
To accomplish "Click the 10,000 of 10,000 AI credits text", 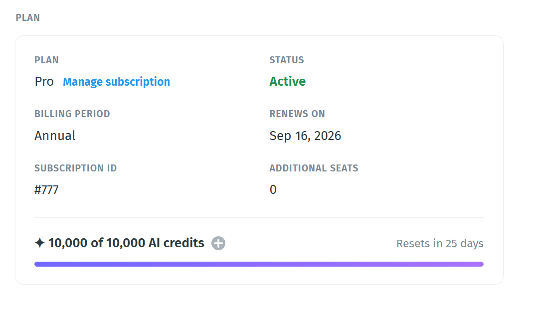I will (x=126, y=243).
